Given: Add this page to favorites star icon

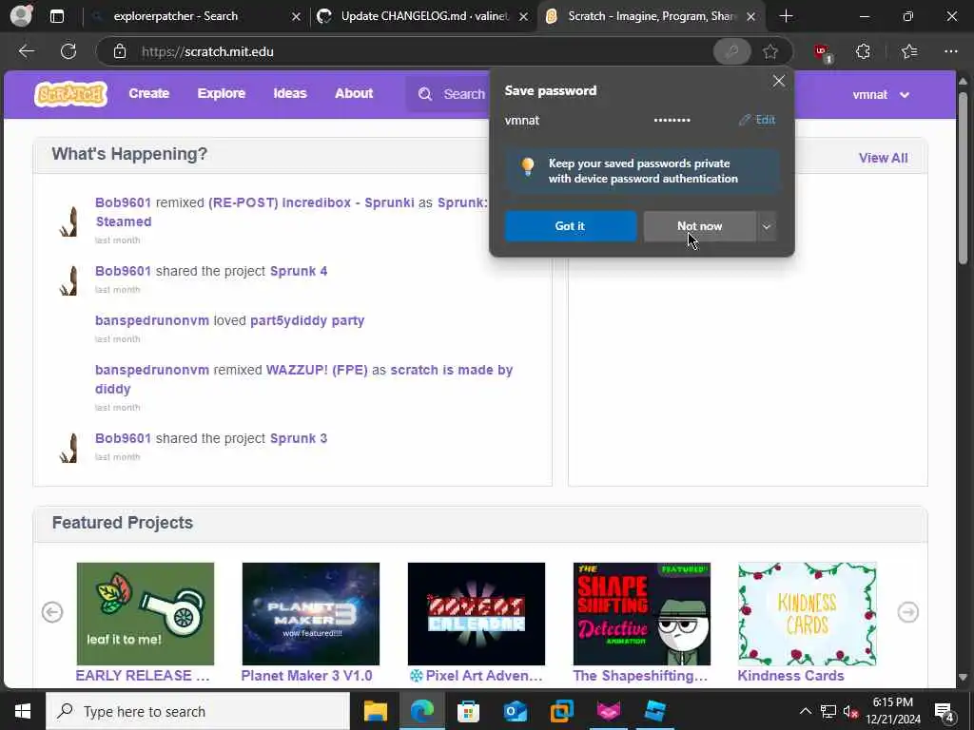Looking at the screenshot, I should point(770,51).
